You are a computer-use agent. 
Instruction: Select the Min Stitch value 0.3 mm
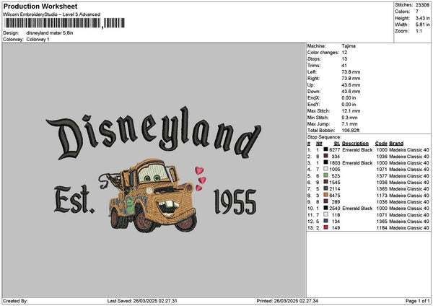click(x=349, y=118)
